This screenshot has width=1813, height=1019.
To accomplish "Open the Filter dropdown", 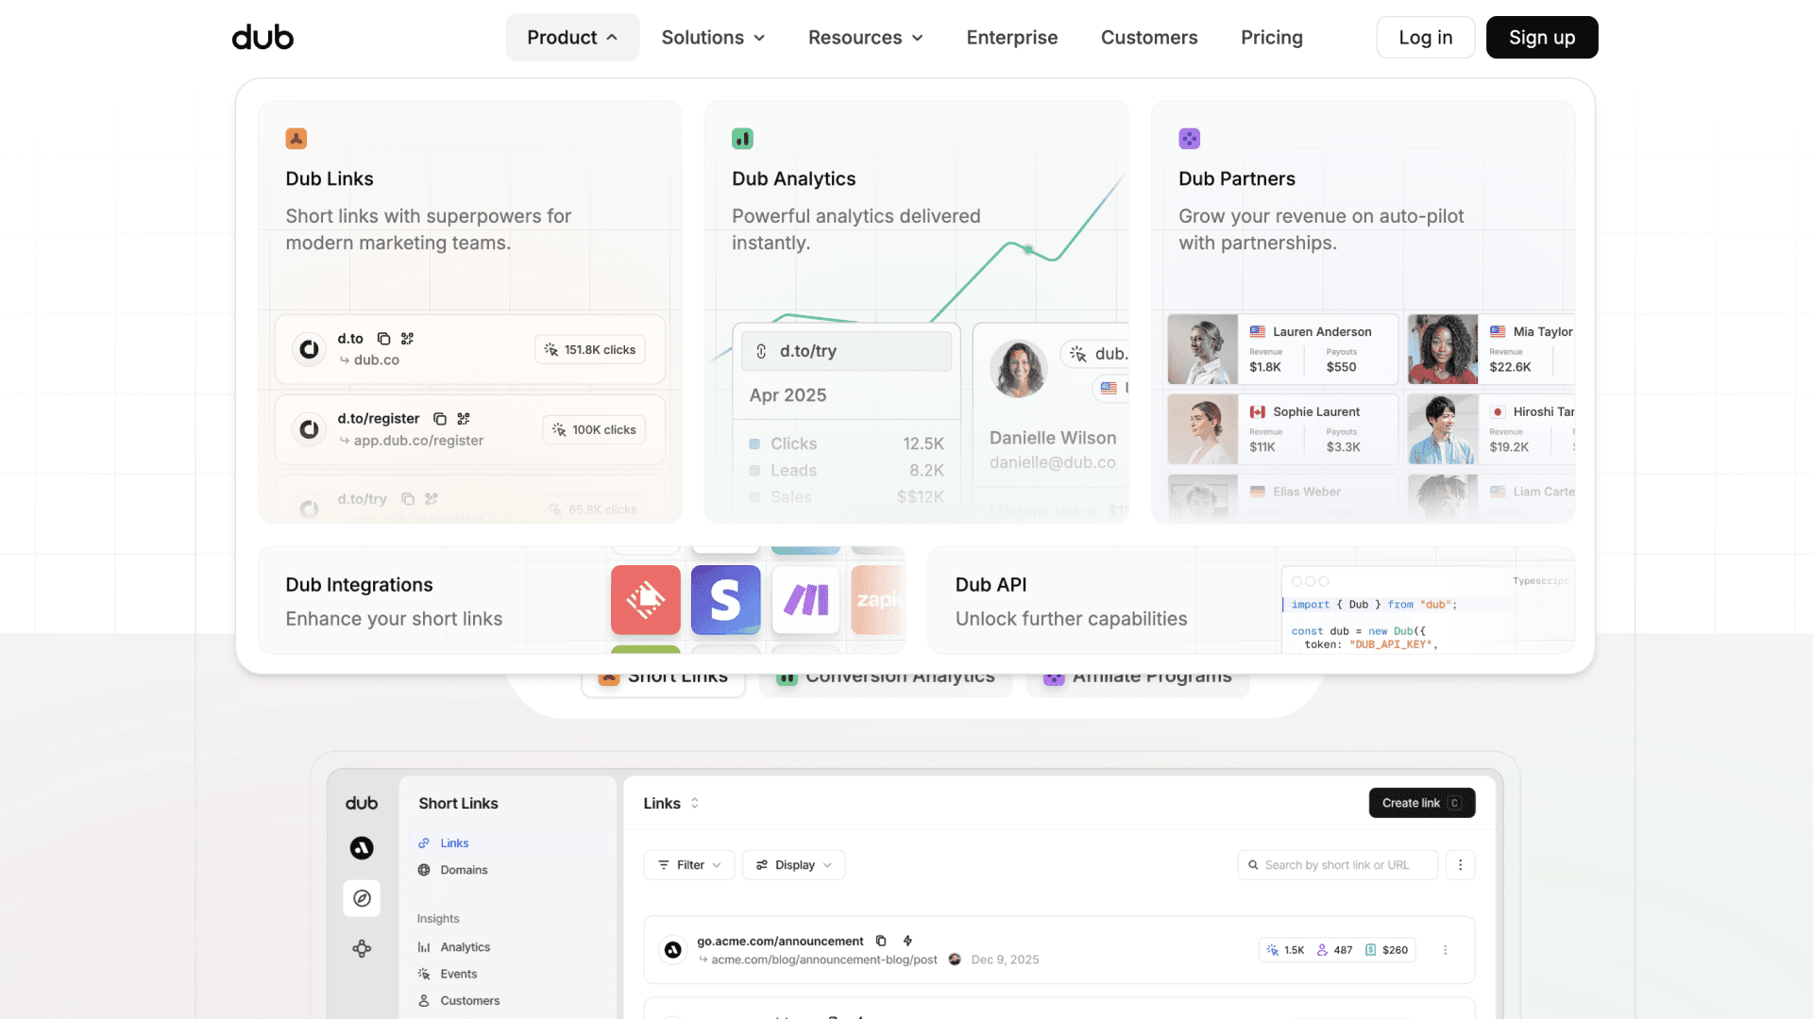I will coord(689,865).
